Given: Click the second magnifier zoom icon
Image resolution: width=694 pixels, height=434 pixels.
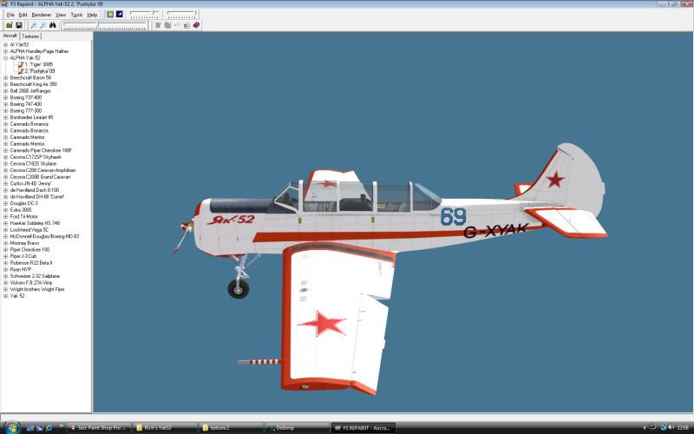Looking at the screenshot, I should 43,25.
